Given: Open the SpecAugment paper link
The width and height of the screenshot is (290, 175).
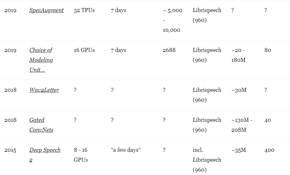Looking at the screenshot, I should coord(46,10).
